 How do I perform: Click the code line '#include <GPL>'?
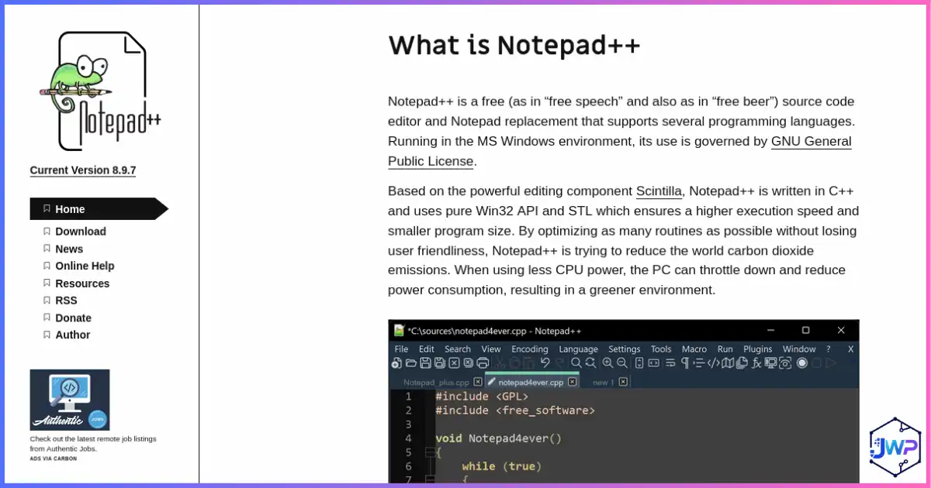482,396
